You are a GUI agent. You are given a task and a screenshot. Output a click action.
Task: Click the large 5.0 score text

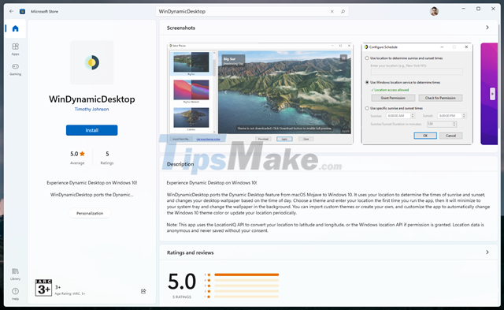182,282
